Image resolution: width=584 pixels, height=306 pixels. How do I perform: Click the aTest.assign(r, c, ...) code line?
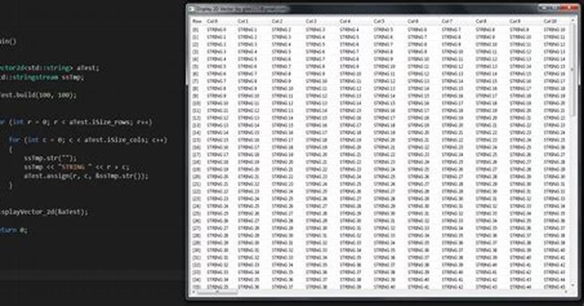pyautogui.click(x=86, y=176)
